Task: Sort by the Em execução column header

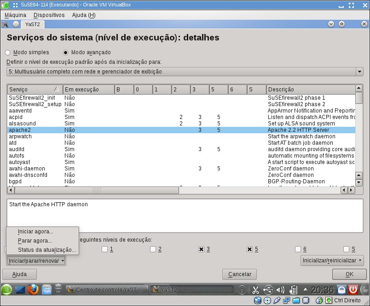Action: [x=88, y=90]
